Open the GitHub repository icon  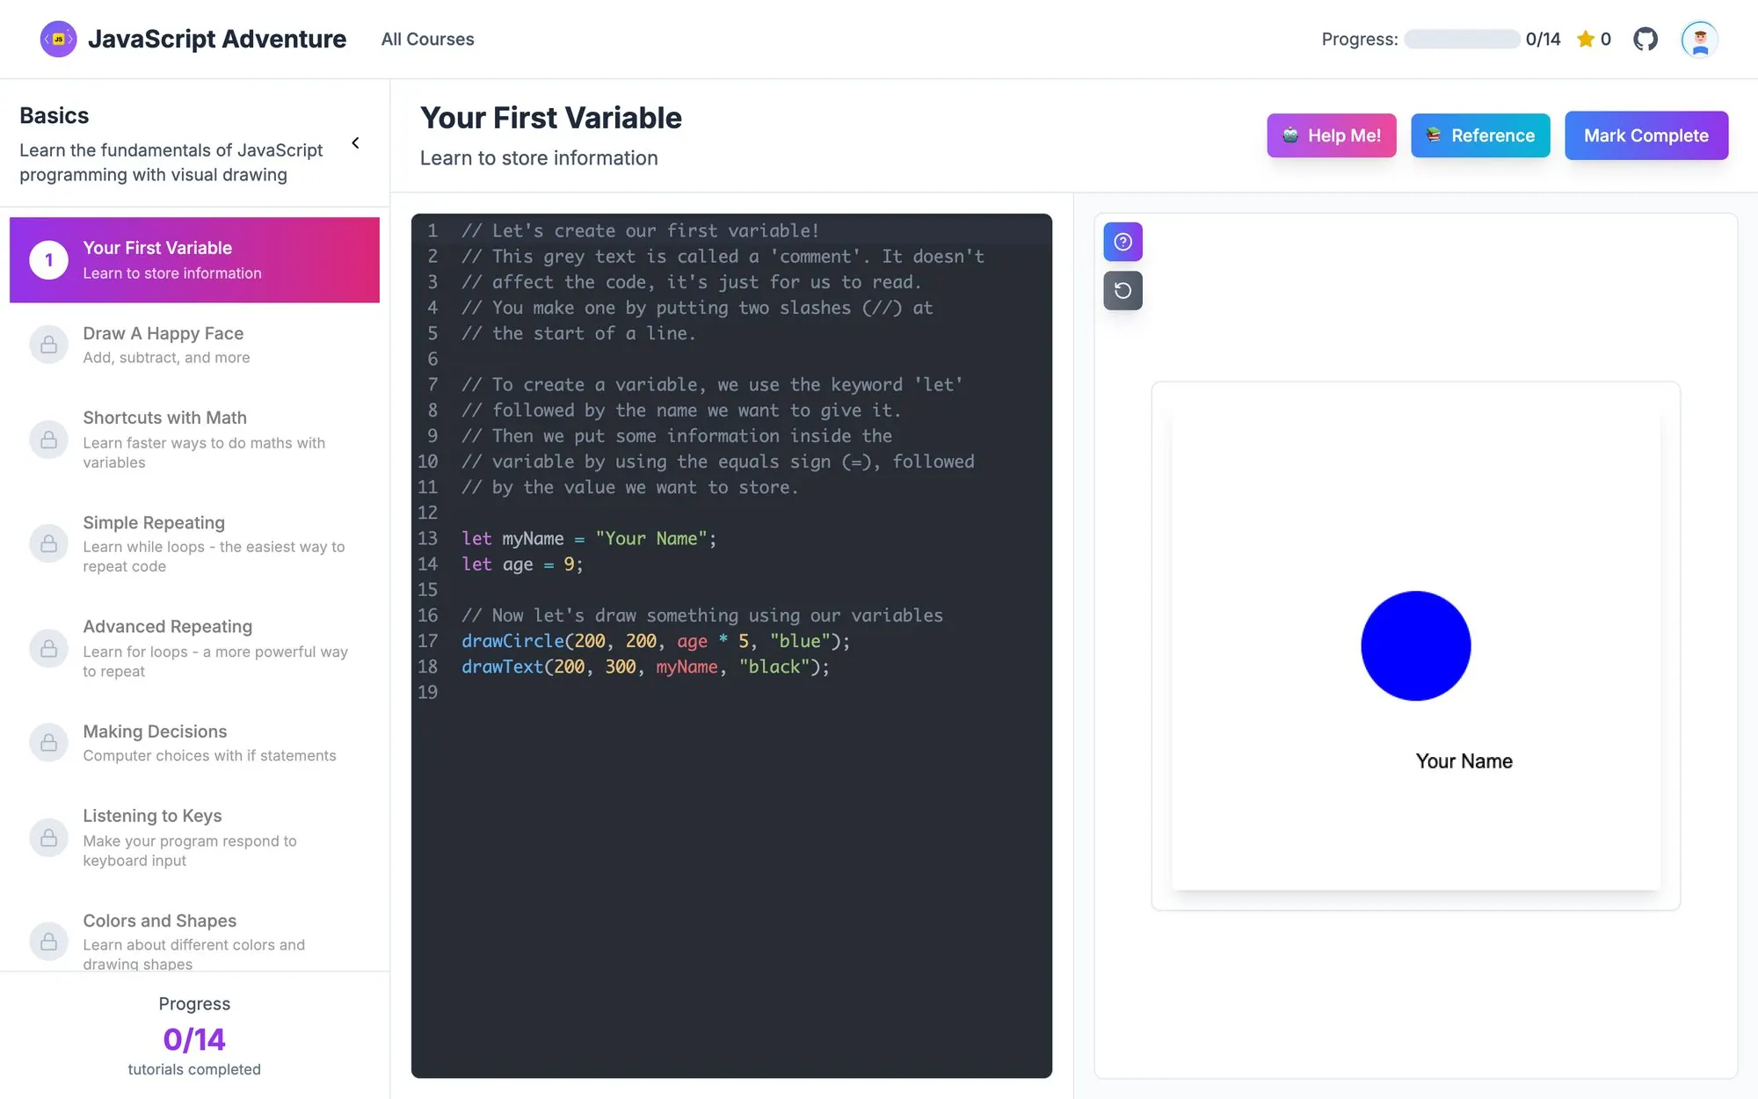click(1645, 39)
